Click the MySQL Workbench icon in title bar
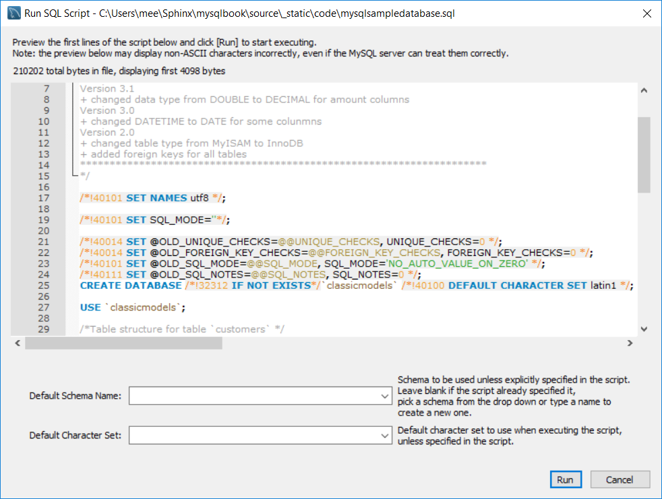The image size is (662, 499). pos(13,13)
